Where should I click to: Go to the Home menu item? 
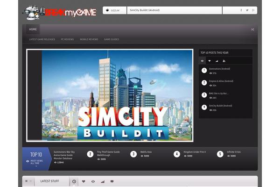point(33,29)
